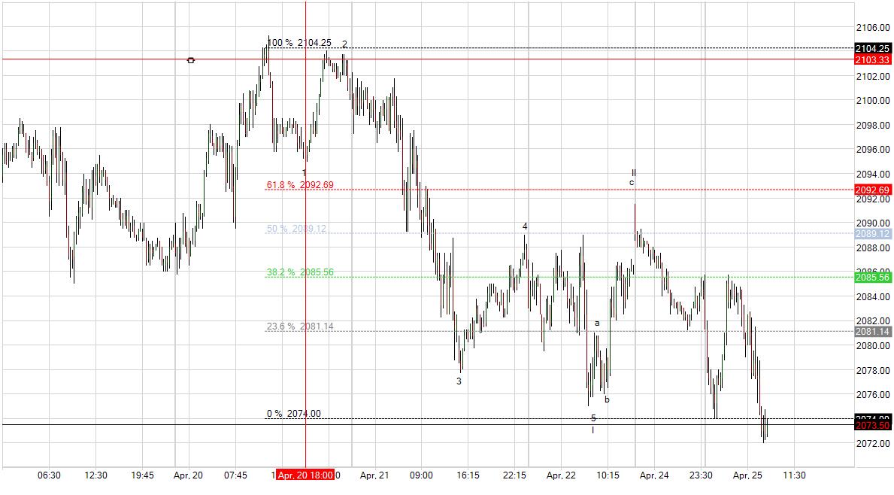The width and height of the screenshot is (894, 495).
Task: Click the 06:30 time axis label
Action: tap(49, 475)
